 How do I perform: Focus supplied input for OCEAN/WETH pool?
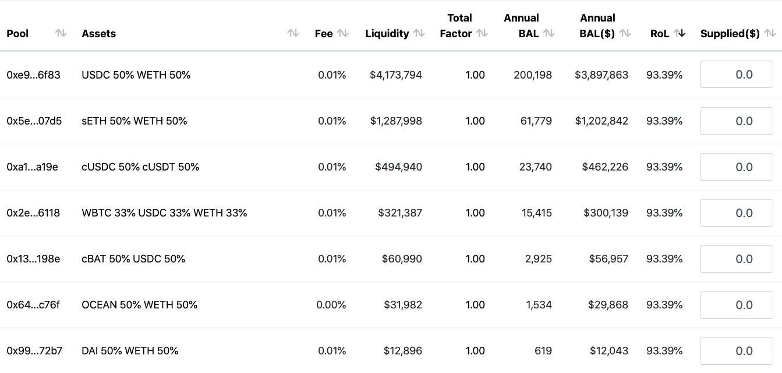pyautogui.click(x=737, y=305)
